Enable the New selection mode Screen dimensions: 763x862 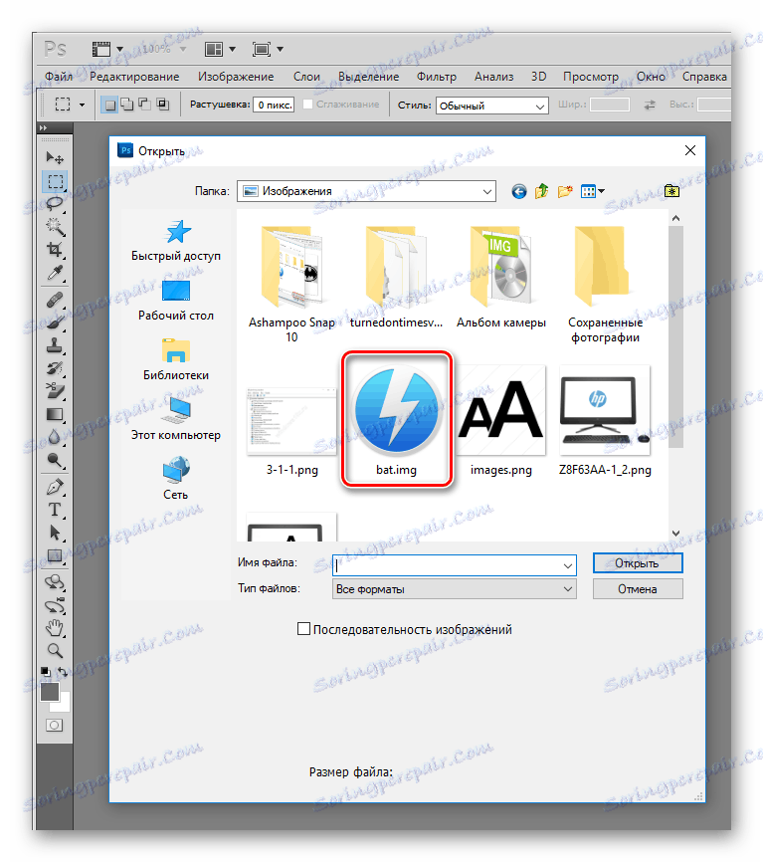click(x=109, y=105)
